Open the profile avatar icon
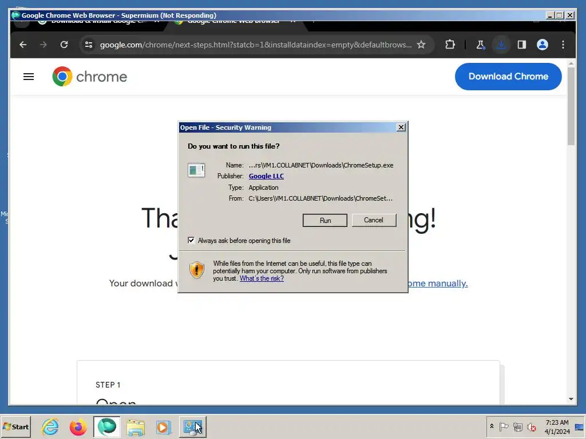Image resolution: width=586 pixels, height=439 pixels. 543,45
